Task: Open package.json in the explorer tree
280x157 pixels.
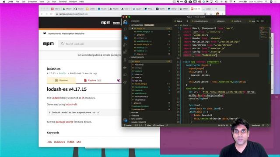Action: (x=139, y=109)
